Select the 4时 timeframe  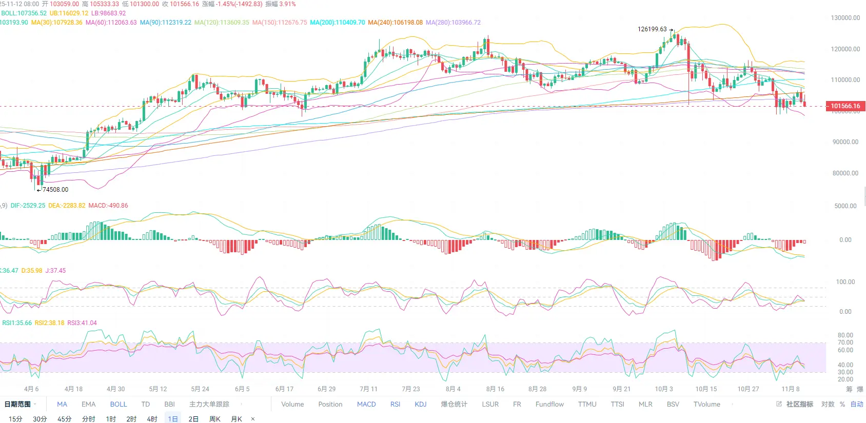click(x=152, y=419)
